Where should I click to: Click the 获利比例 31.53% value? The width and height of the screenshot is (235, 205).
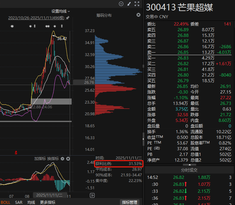pos(135,163)
